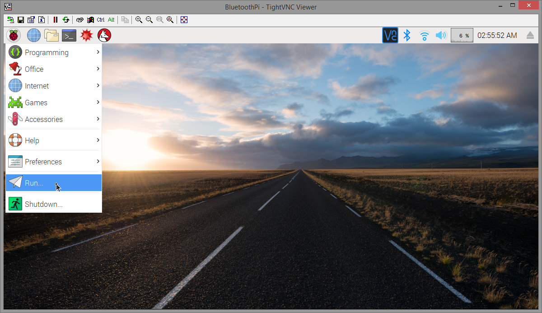Click the VNC server tray icon
The height and width of the screenshot is (313, 542).
(390, 35)
